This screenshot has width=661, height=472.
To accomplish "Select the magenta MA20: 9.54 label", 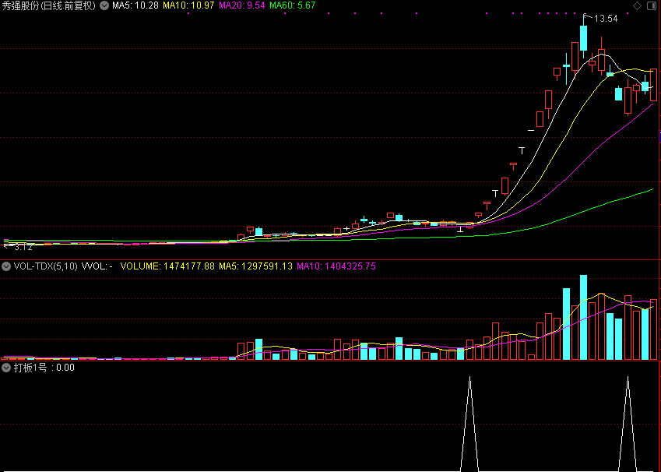I will click(x=242, y=5).
